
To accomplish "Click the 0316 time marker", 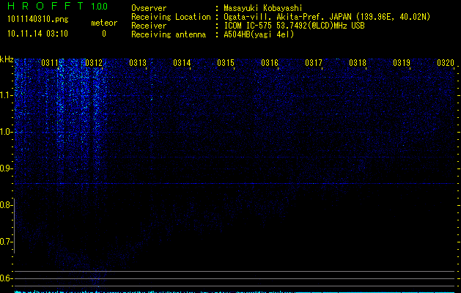I will click(270, 63).
